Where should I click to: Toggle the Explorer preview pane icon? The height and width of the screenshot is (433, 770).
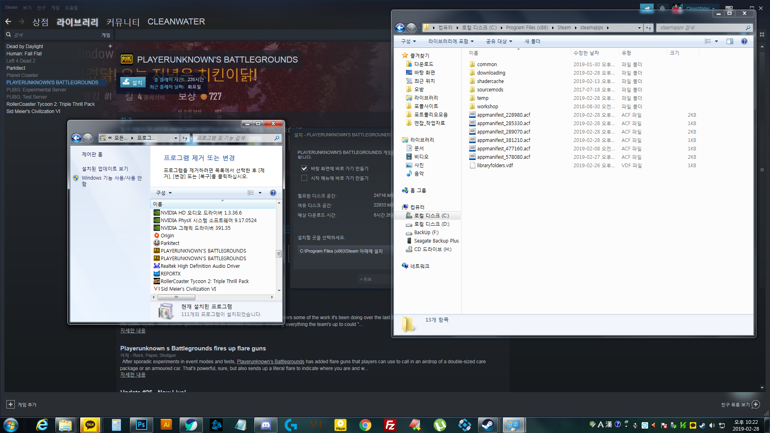coord(729,41)
